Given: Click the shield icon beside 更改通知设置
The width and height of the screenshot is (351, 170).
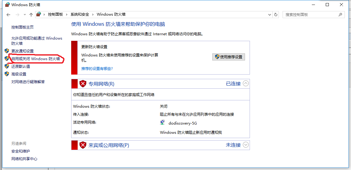Looking at the screenshot, I should [7, 51].
